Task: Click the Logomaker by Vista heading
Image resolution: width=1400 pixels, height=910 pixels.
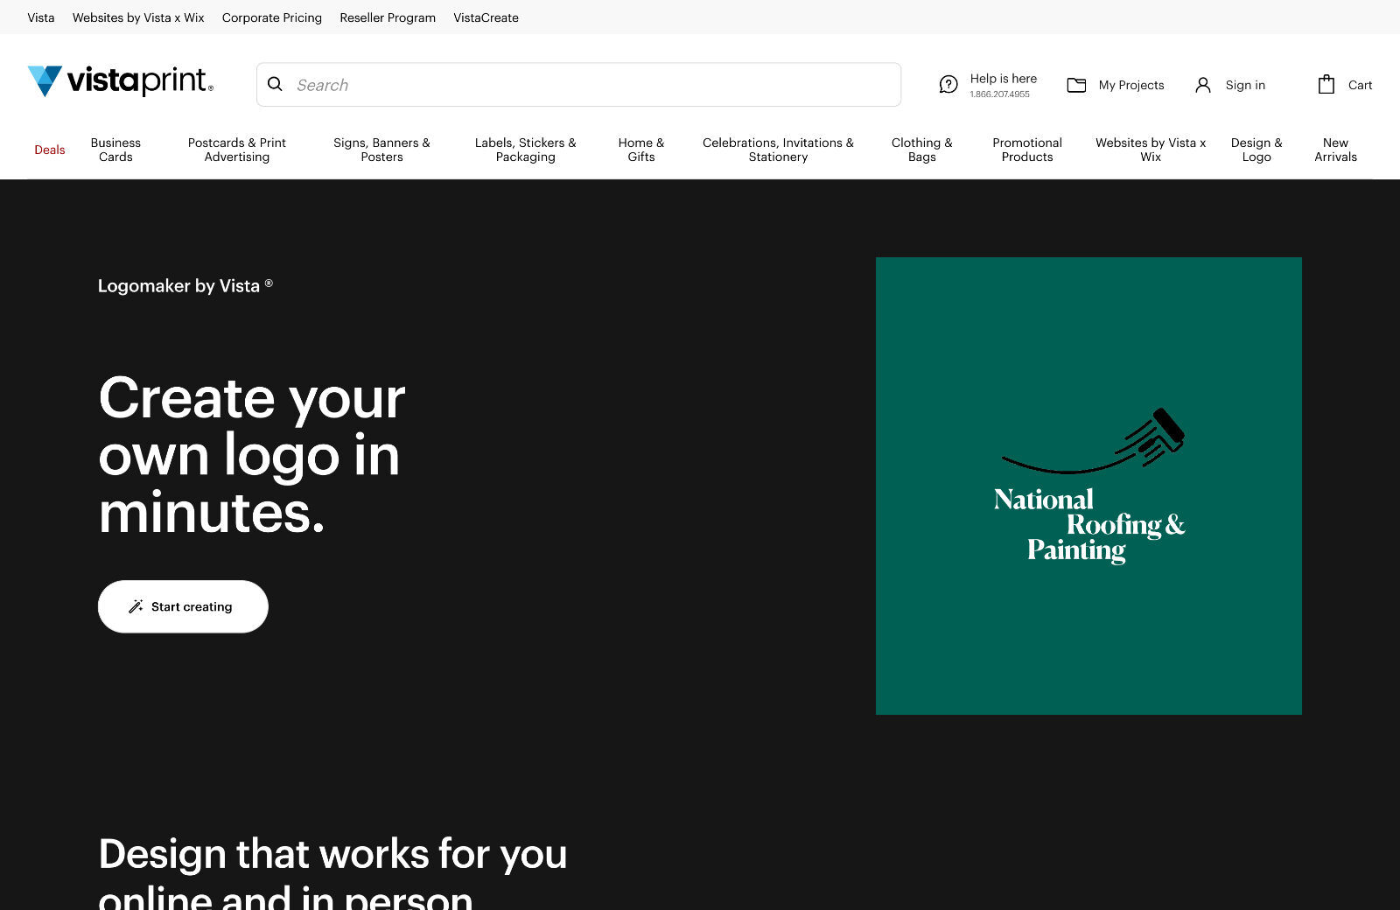Action: [185, 285]
